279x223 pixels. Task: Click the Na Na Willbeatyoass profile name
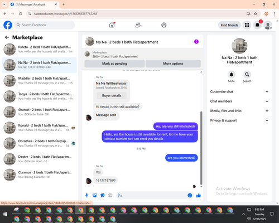point(111,83)
